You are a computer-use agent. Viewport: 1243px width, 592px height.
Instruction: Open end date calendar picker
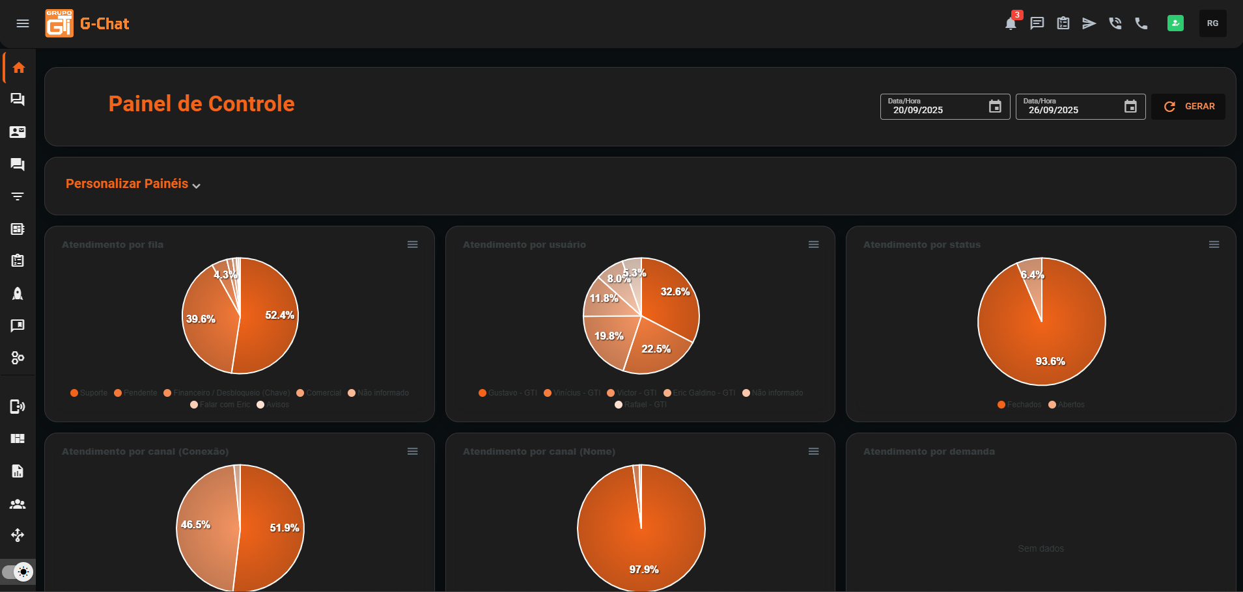pyautogui.click(x=1130, y=107)
